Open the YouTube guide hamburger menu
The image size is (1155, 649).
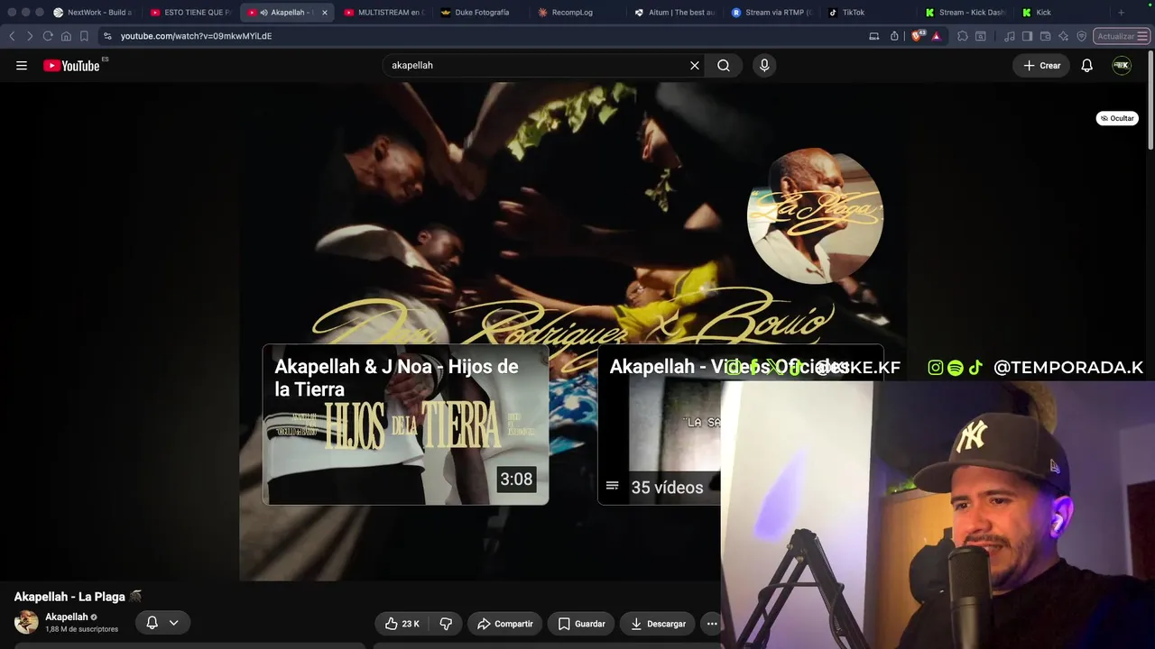point(22,66)
